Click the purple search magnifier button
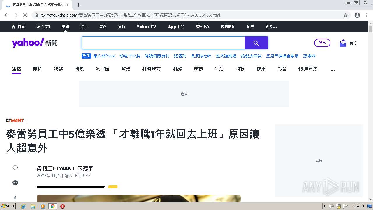Screen dimensions: 373x210 256,43
